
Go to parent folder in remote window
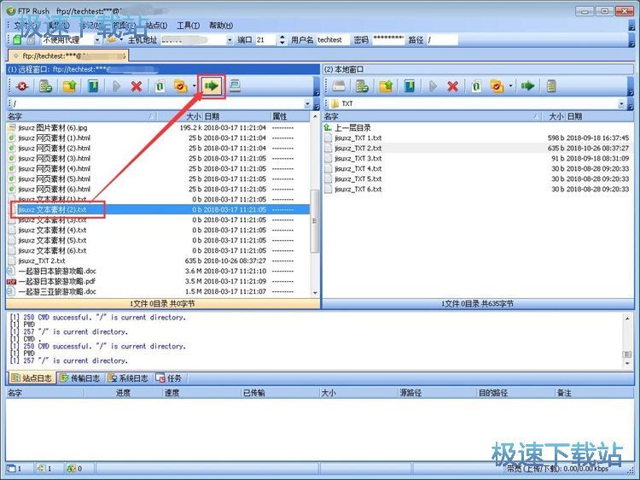click(x=70, y=86)
